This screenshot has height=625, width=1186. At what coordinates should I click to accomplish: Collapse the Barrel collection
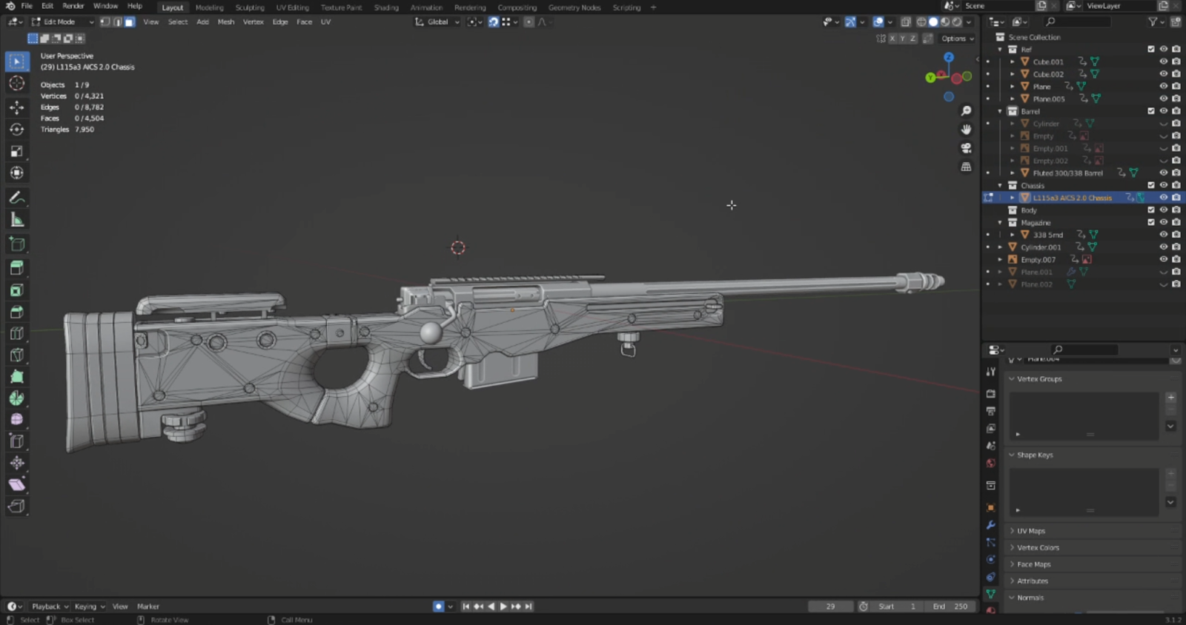click(x=1000, y=111)
